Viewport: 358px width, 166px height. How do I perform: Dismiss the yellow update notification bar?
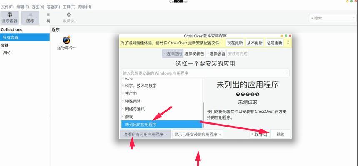coord(288,43)
